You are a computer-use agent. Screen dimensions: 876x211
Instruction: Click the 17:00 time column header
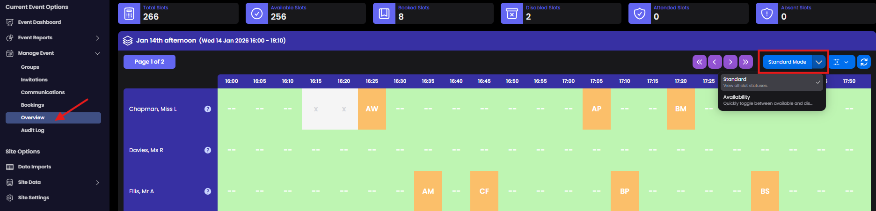click(x=569, y=81)
